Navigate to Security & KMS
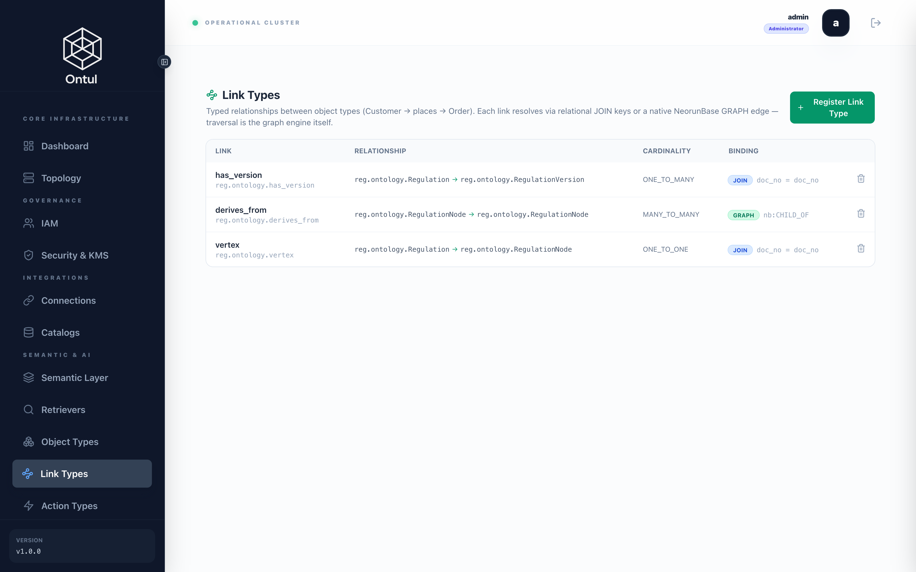 (82, 255)
